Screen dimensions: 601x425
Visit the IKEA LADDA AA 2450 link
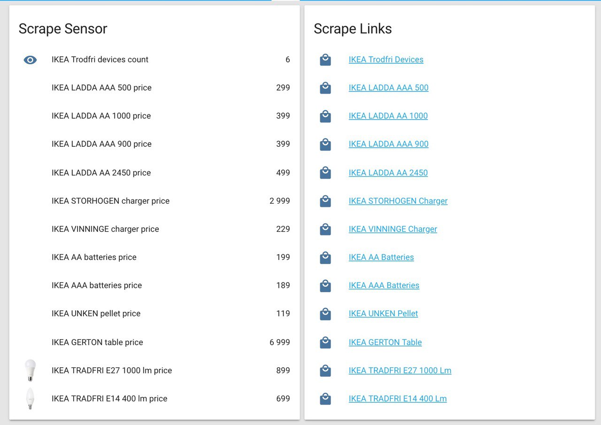388,173
